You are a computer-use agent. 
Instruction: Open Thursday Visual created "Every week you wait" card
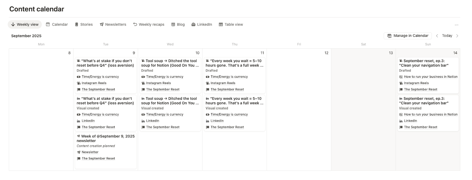coord(235,113)
